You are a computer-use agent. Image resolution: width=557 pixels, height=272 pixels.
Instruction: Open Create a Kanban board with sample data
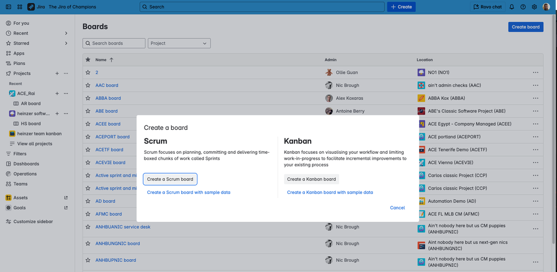330,192
